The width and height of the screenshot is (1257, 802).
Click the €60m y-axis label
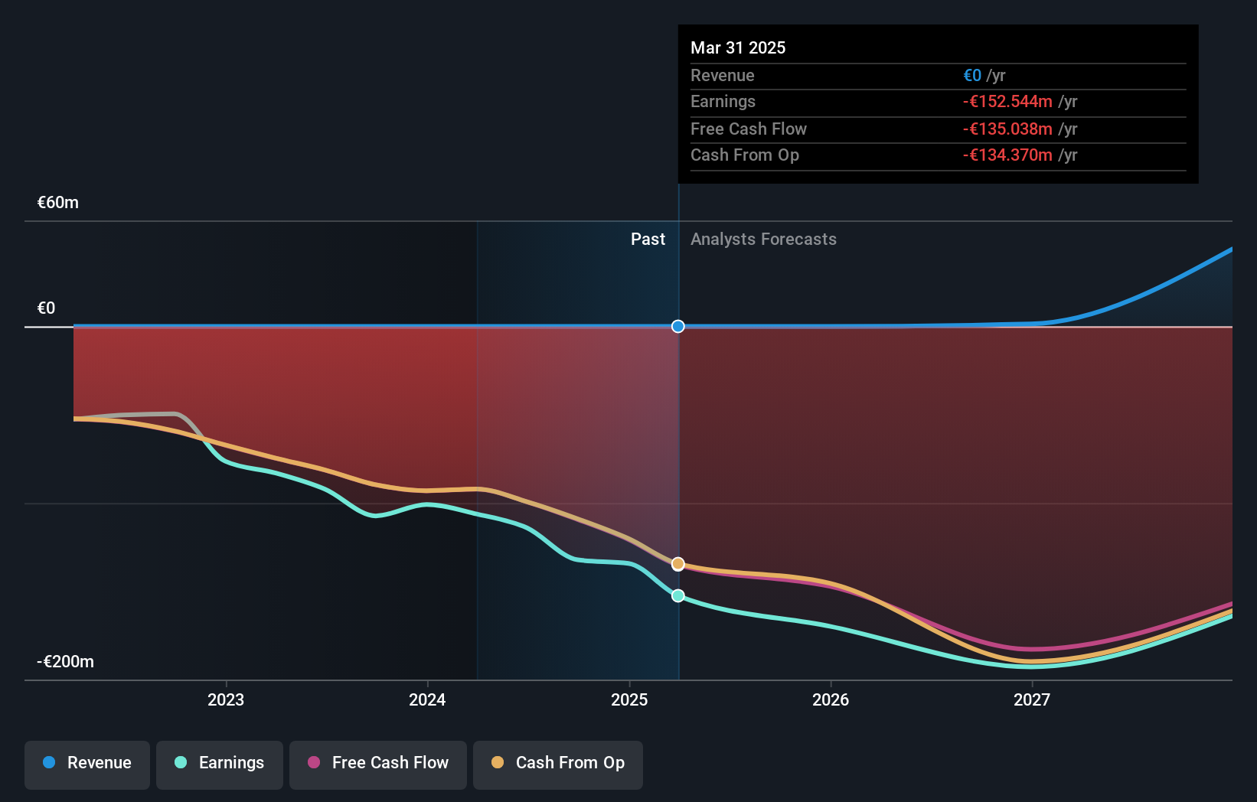tap(58, 203)
